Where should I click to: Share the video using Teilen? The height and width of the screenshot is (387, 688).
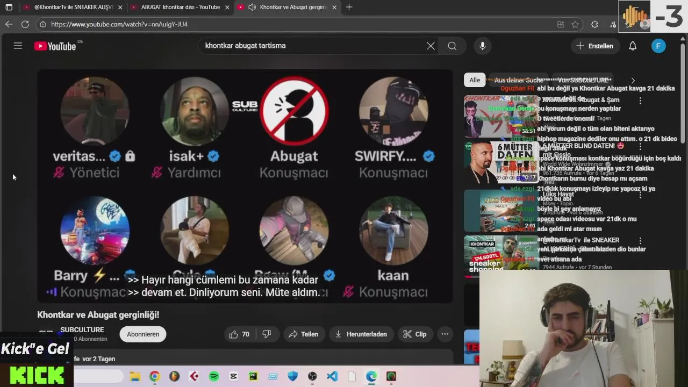[x=303, y=334]
